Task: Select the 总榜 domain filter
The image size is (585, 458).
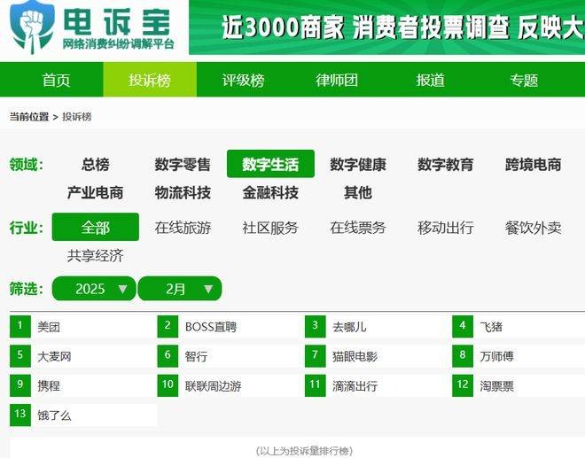Action: pos(96,164)
